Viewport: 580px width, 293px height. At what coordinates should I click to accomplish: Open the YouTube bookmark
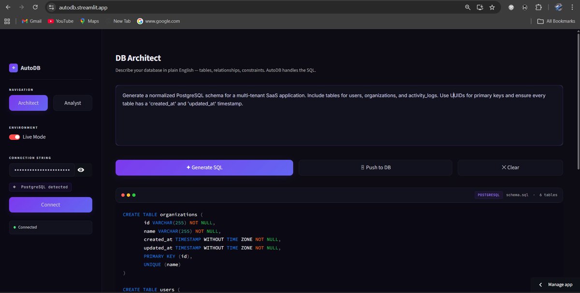[61, 21]
